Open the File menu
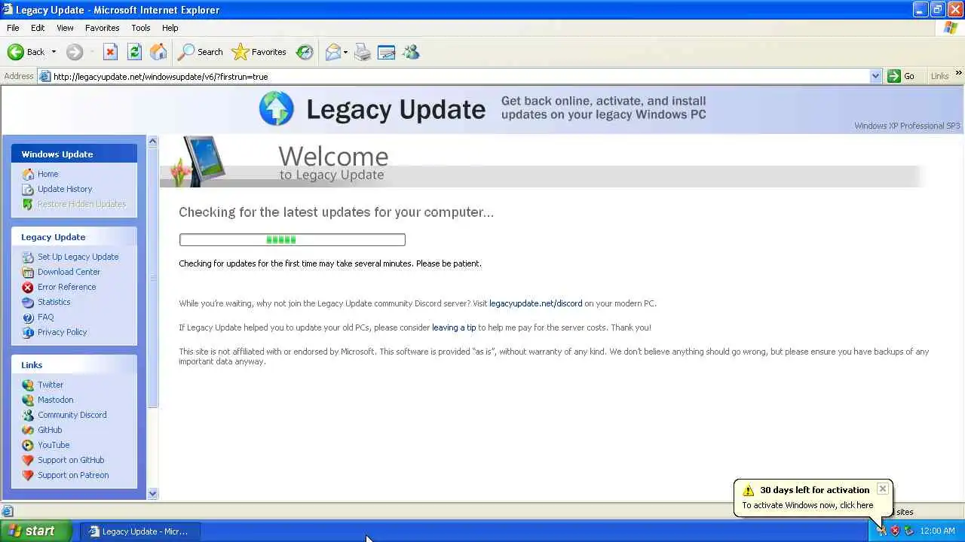This screenshot has height=542, width=965. coord(13,28)
